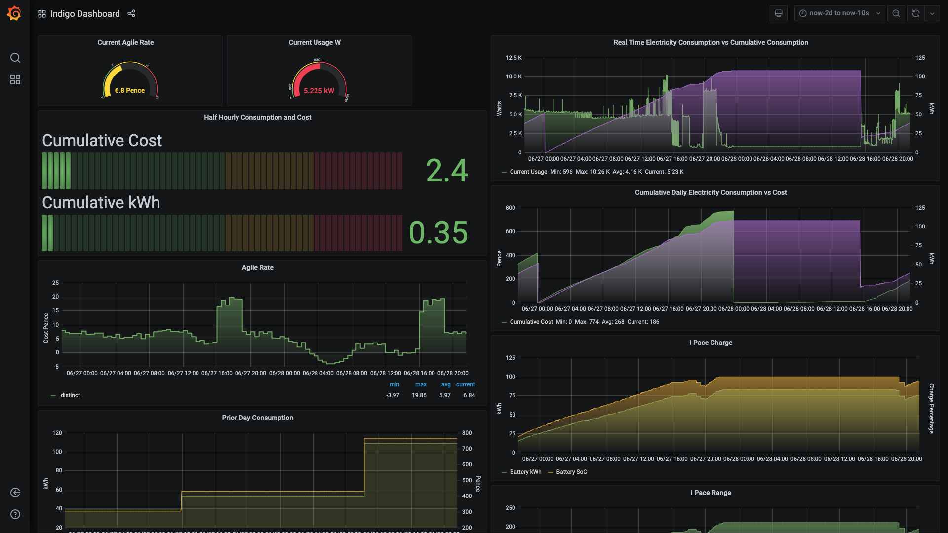Viewport: 948px width, 533px height.
Task: Expand the refresh interval dropdown arrow
Action: (932, 13)
